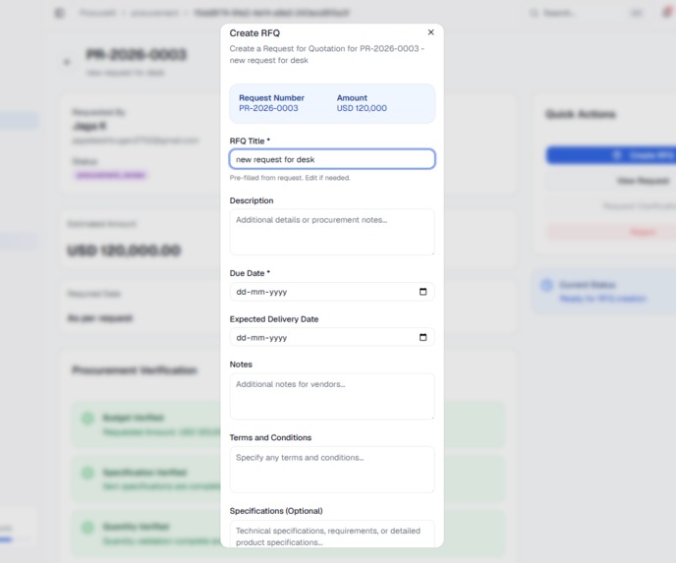The image size is (676, 563).
Task: Open the Due Date calendar picker icon
Action: tap(422, 292)
